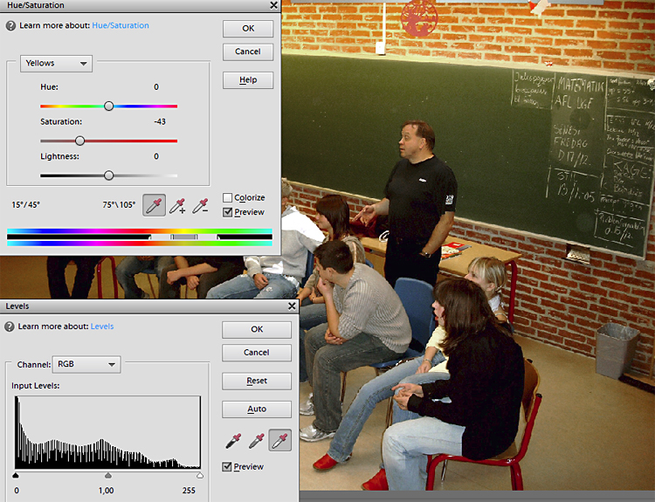Pick the Set White Point eyedropper
Image resolution: width=655 pixels, height=502 pixels.
click(280, 442)
